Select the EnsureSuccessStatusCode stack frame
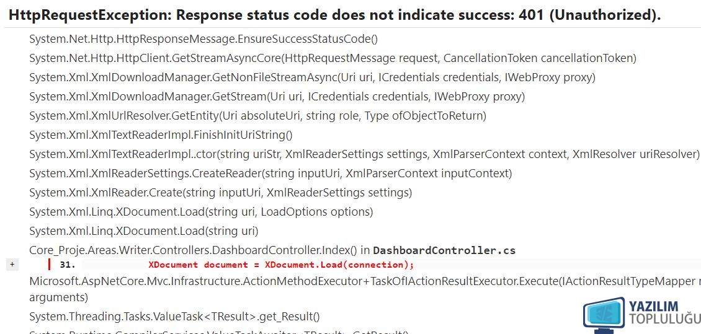The height and width of the screenshot is (334, 701). [x=203, y=39]
